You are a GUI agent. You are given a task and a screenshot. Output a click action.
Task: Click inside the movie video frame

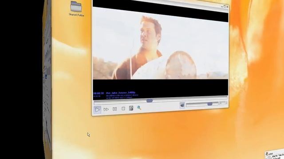161,45
